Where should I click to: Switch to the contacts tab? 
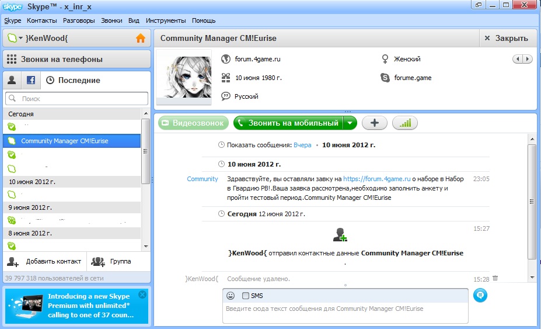pos(12,80)
